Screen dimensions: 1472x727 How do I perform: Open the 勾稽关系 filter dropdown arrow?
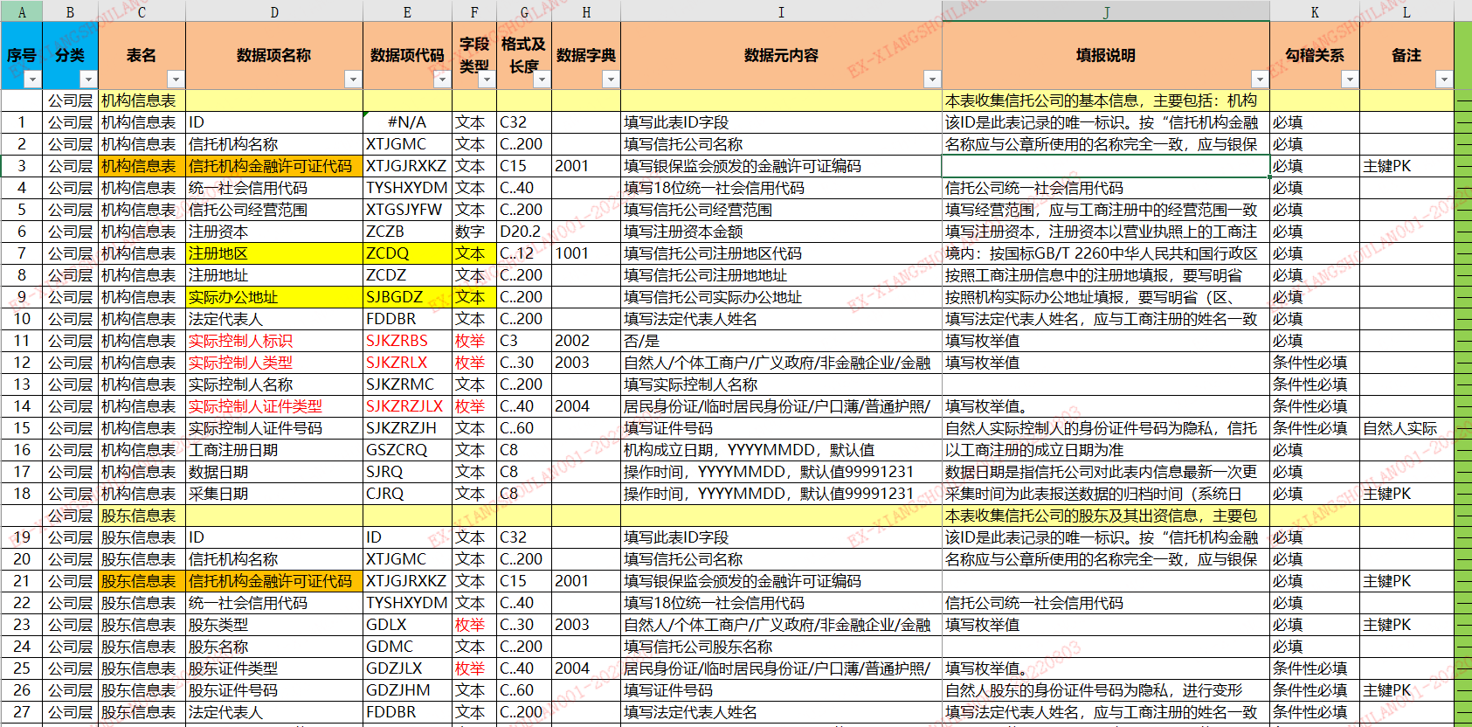1350,80
